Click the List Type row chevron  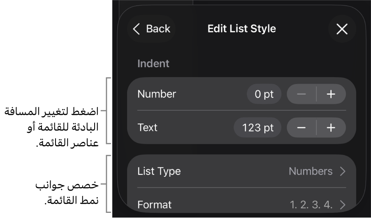pos(343,171)
